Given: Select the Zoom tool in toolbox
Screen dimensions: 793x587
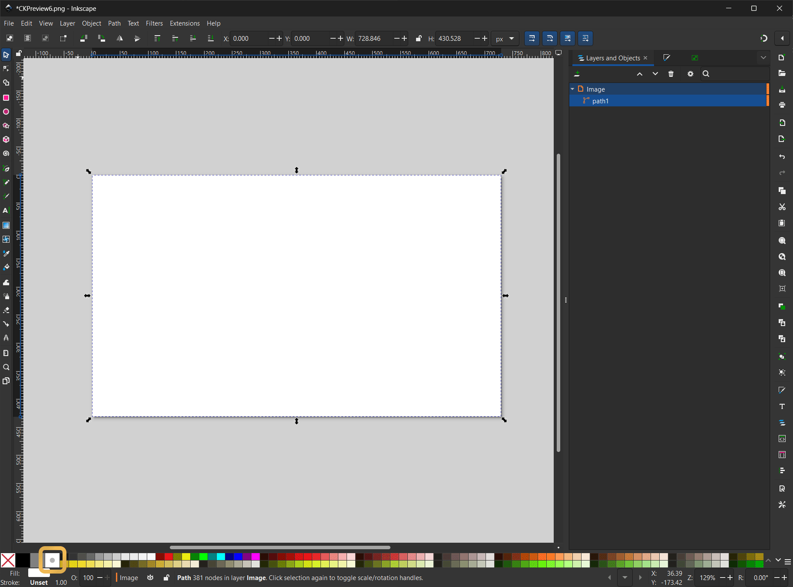Looking at the screenshot, I should (6, 367).
